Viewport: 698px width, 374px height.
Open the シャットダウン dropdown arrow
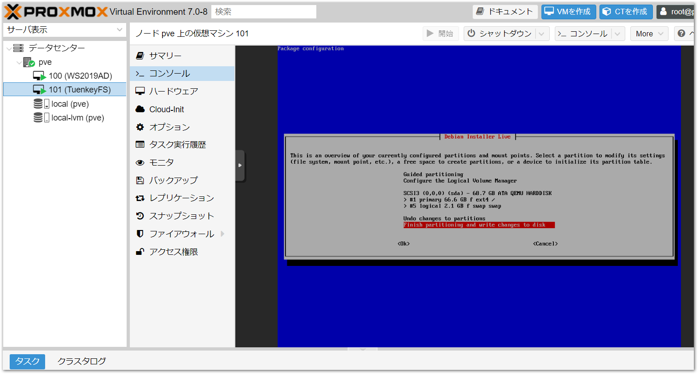pos(541,34)
